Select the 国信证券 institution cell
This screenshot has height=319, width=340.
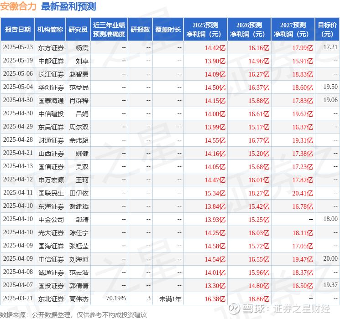[x=51, y=167]
